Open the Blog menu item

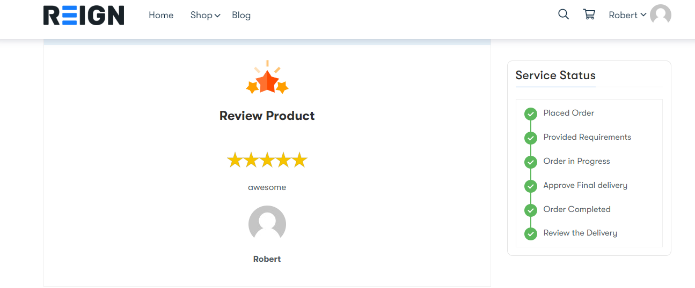click(x=241, y=16)
